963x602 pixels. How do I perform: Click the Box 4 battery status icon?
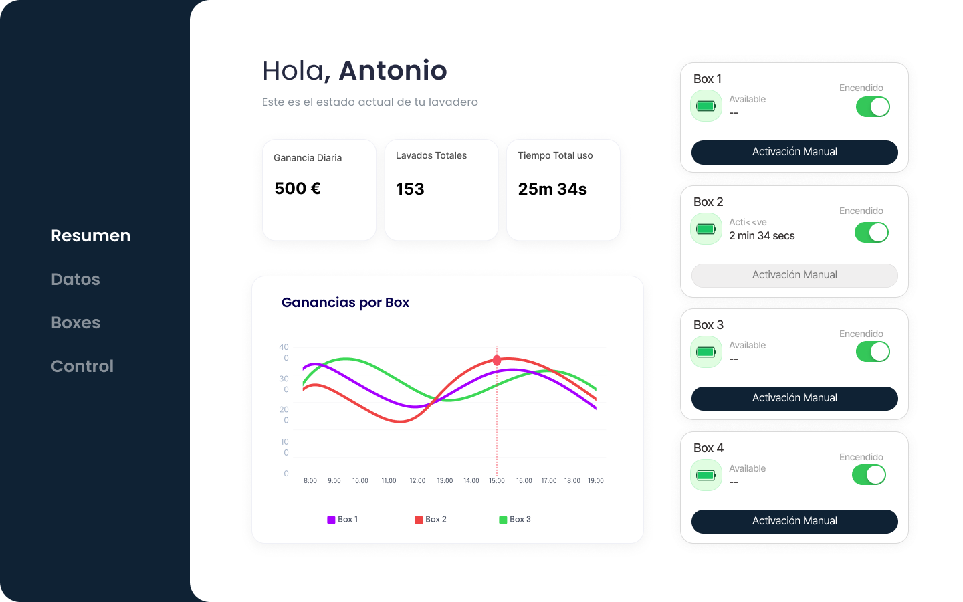706,475
